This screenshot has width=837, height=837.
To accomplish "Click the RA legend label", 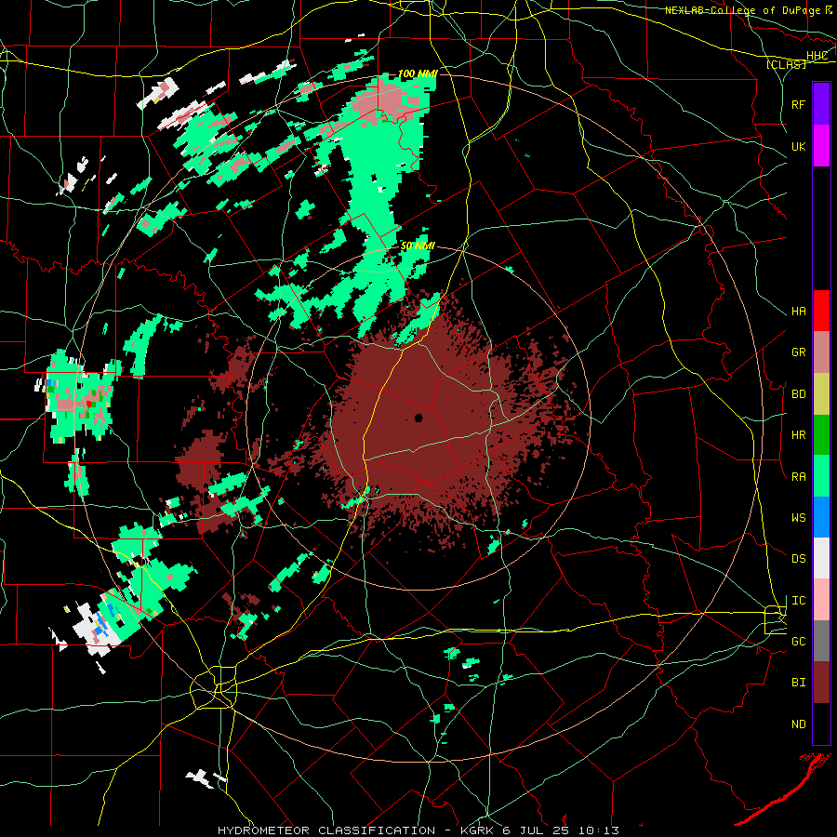I will click(798, 477).
